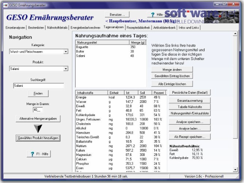The width and height of the screenshot is (244, 183).
Task: Click the Nahrungsmittel column header
Action: [102, 42]
